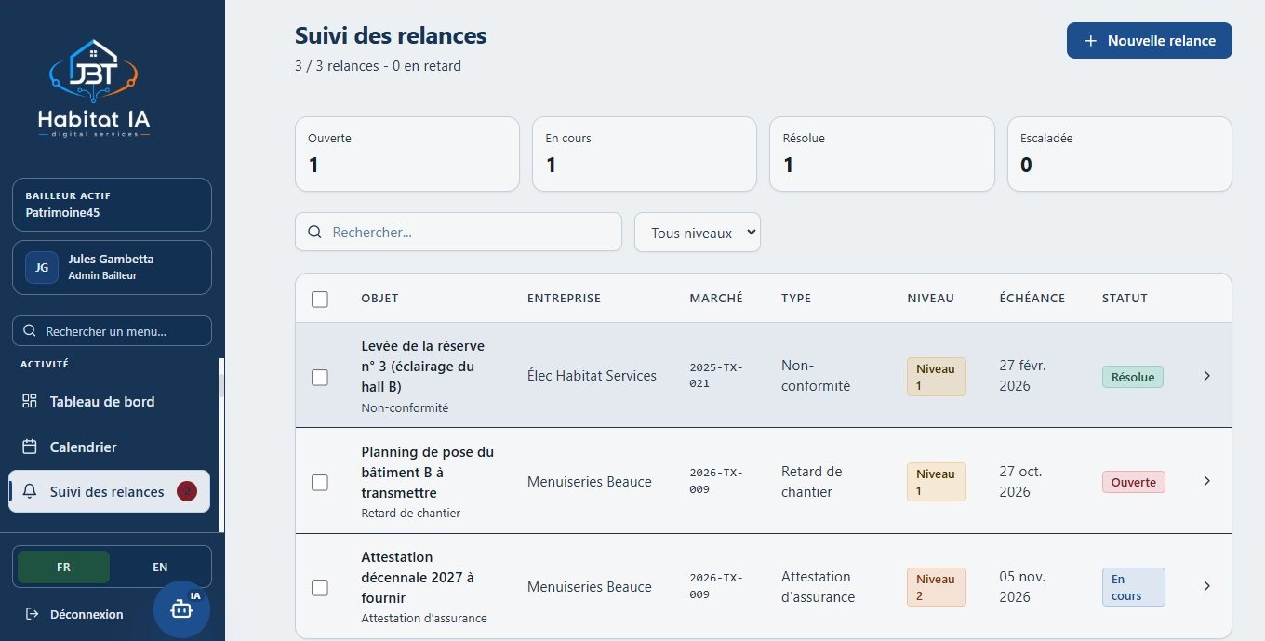This screenshot has height=641, width=1265.
Task: Filter by the Escaladée status card
Action: tap(1120, 154)
